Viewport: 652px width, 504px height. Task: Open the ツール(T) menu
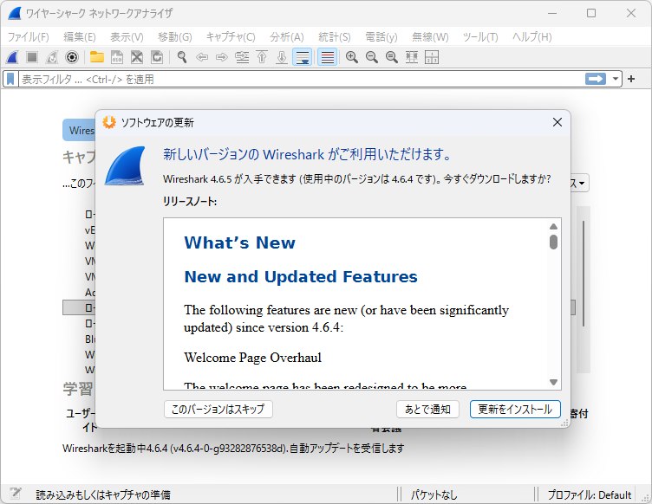[x=480, y=37]
